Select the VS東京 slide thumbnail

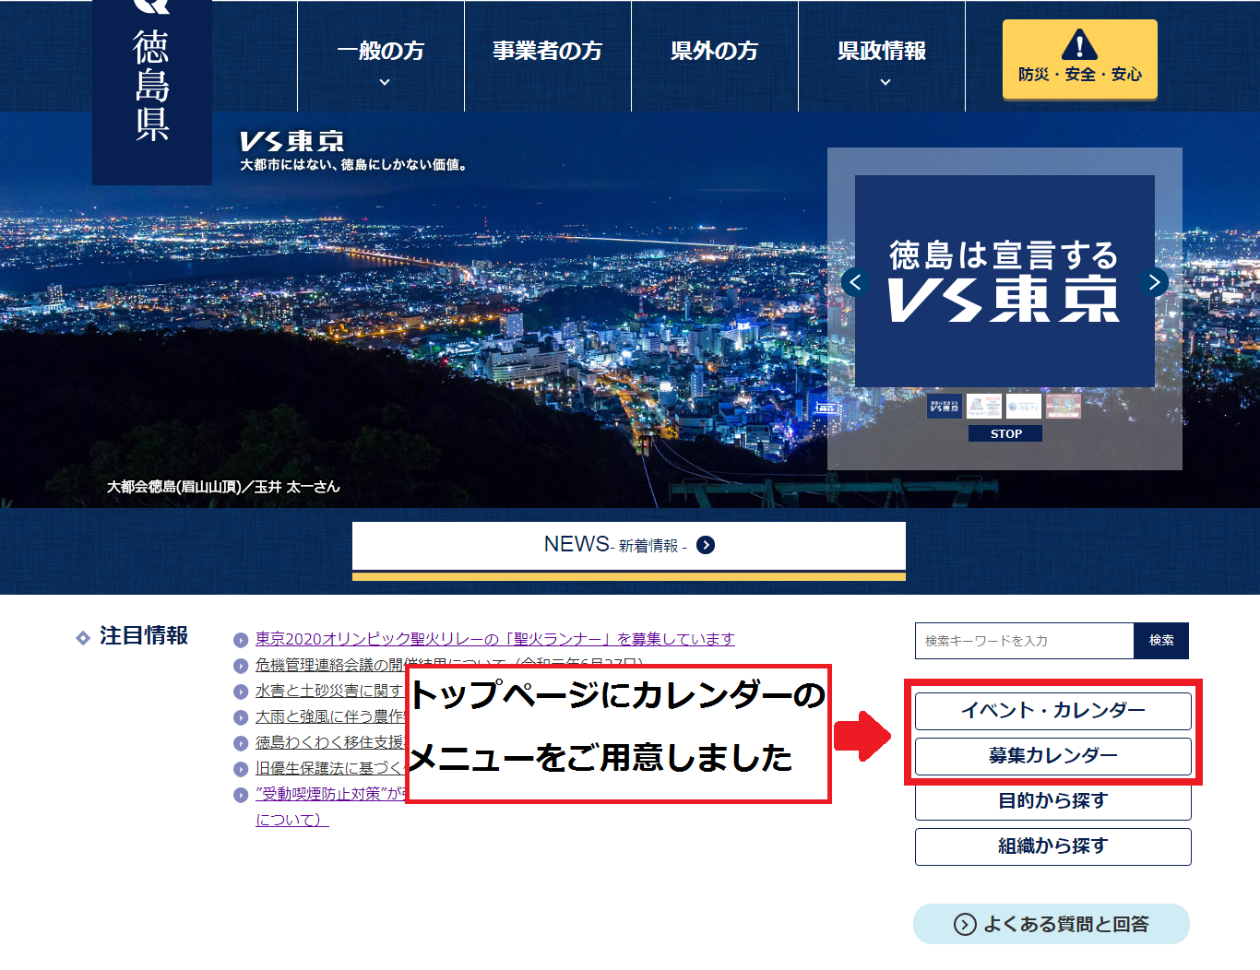(x=945, y=406)
